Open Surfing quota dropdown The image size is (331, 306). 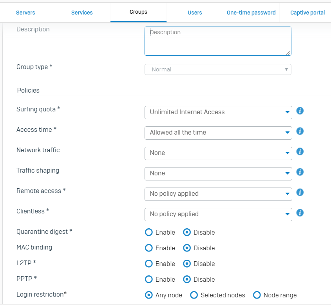[218, 112]
